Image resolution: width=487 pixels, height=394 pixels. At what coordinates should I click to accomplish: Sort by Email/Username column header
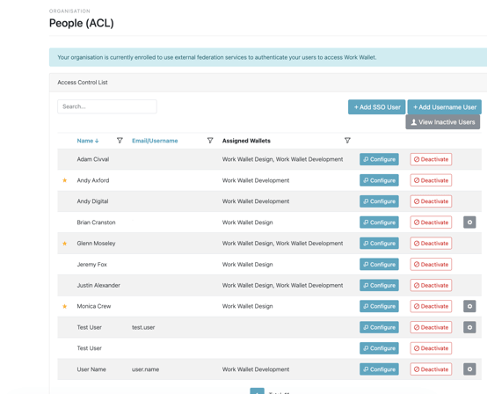point(155,141)
